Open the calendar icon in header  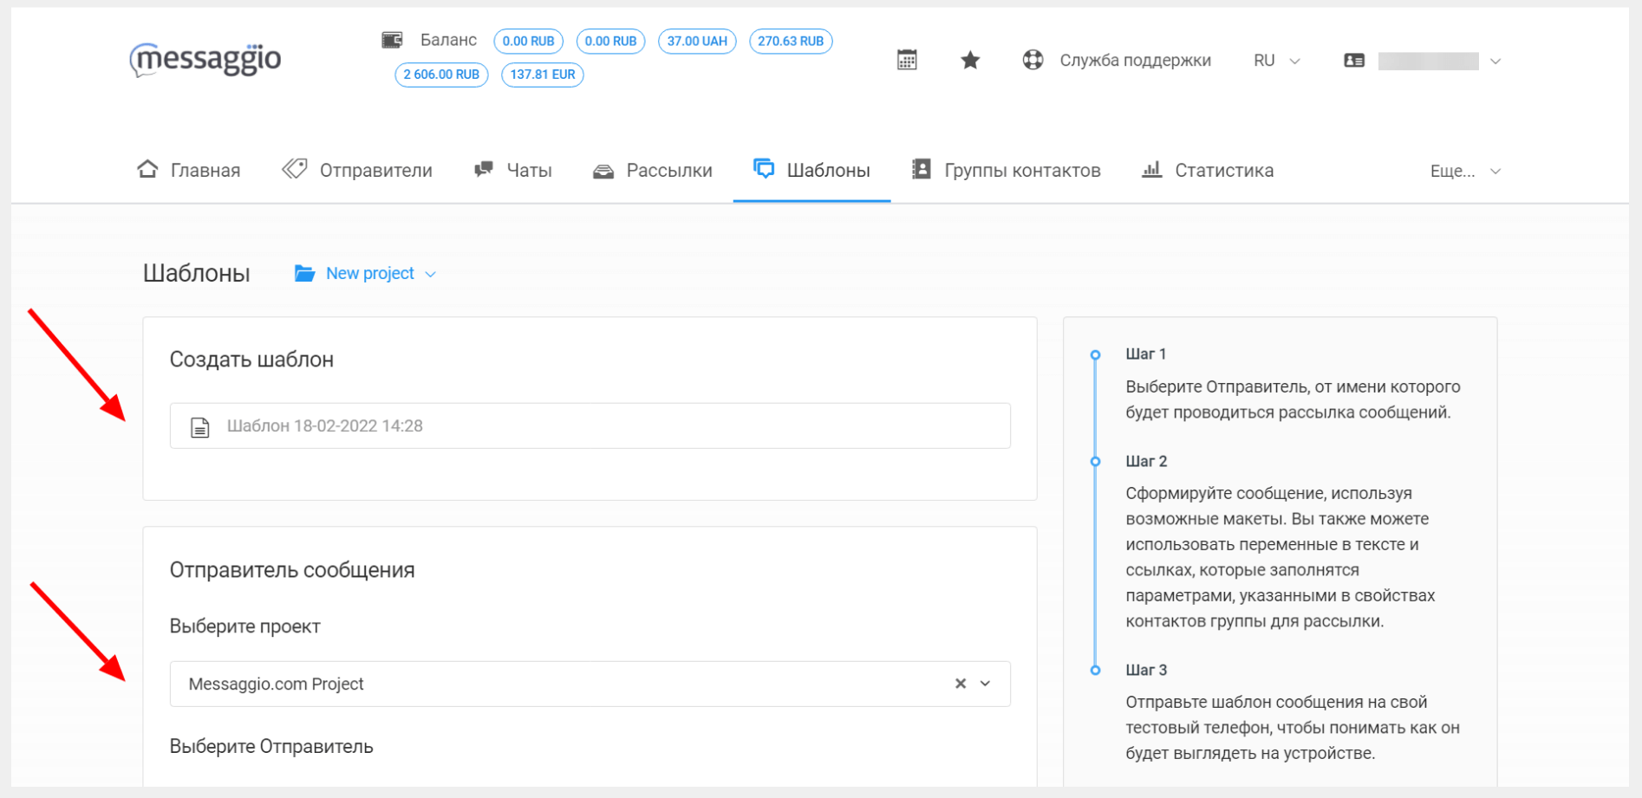click(907, 60)
